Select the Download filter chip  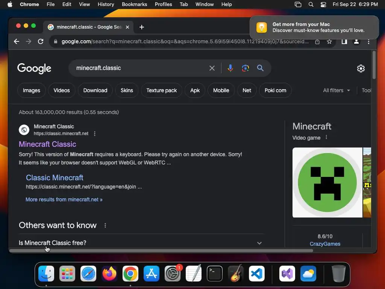point(95,90)
